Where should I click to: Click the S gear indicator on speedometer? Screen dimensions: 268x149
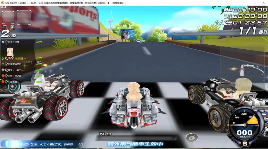click(245, 144)
